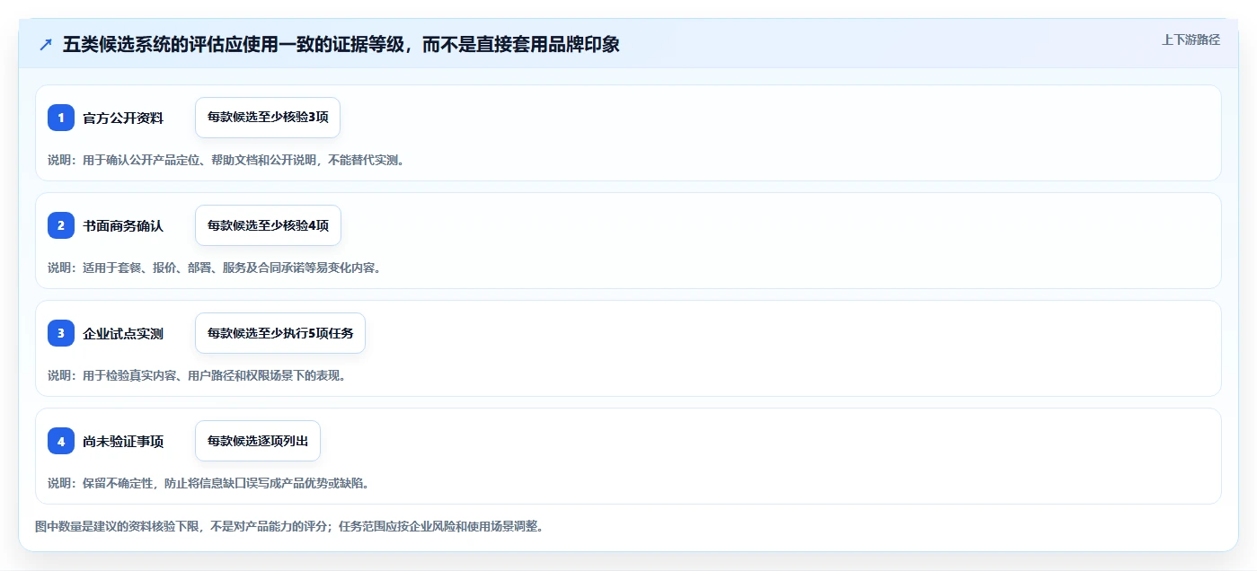
Task: Click the 上下游路径 label in header
Action: pos(1191,40)
